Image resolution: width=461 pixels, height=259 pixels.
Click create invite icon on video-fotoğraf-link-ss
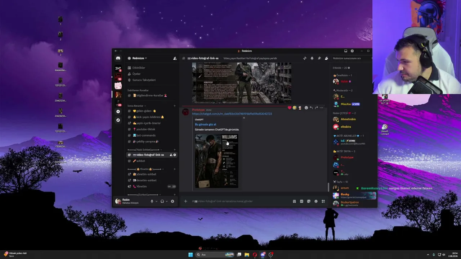171,155
